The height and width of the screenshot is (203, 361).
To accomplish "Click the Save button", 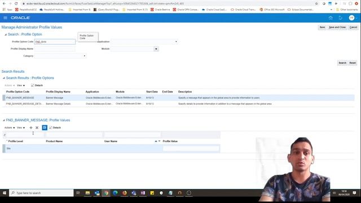I will 322,27.
